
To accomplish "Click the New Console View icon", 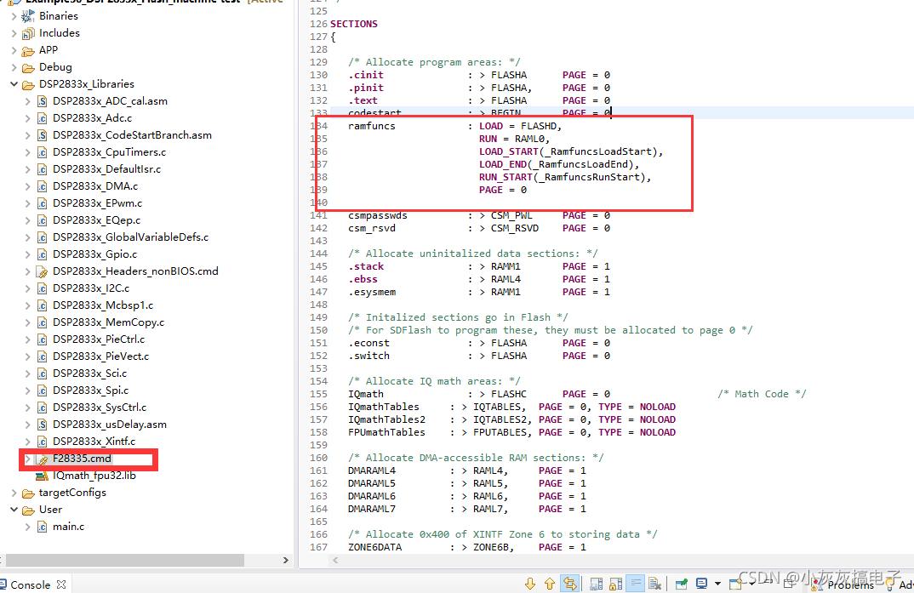I will click(734, 584).
